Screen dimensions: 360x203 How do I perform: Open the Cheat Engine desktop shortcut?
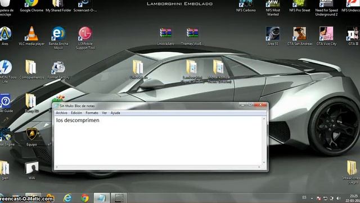pos(6,137)
